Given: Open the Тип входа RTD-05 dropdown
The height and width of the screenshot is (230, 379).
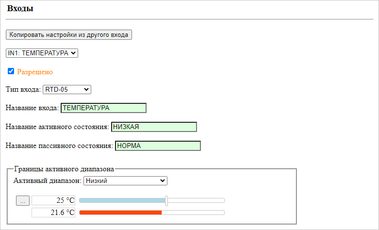Looking at the screenshot, I should click(x=67, y=89).
